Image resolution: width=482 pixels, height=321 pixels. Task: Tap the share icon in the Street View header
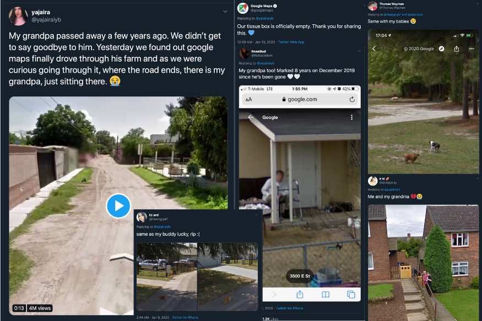(457, 48)
